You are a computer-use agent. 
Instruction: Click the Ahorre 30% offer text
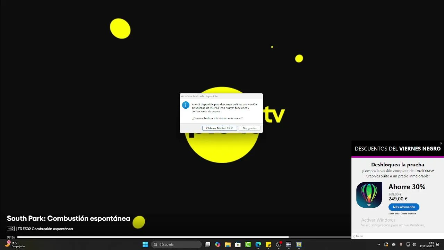tap(407, 187)
